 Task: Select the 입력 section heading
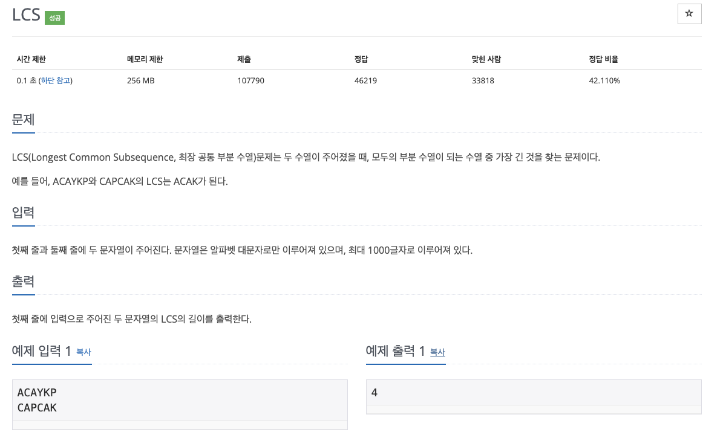click(x=23, y=213)
